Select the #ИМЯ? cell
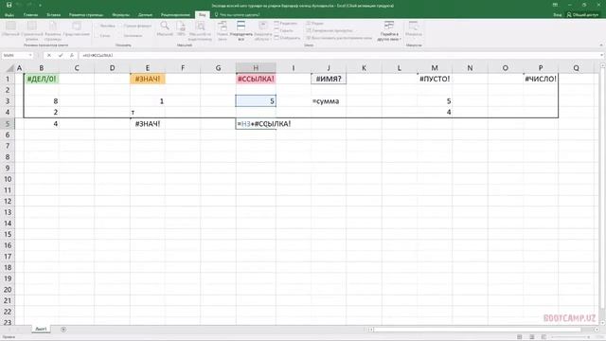This screenshot has height=341, width=606. (329, 79)
